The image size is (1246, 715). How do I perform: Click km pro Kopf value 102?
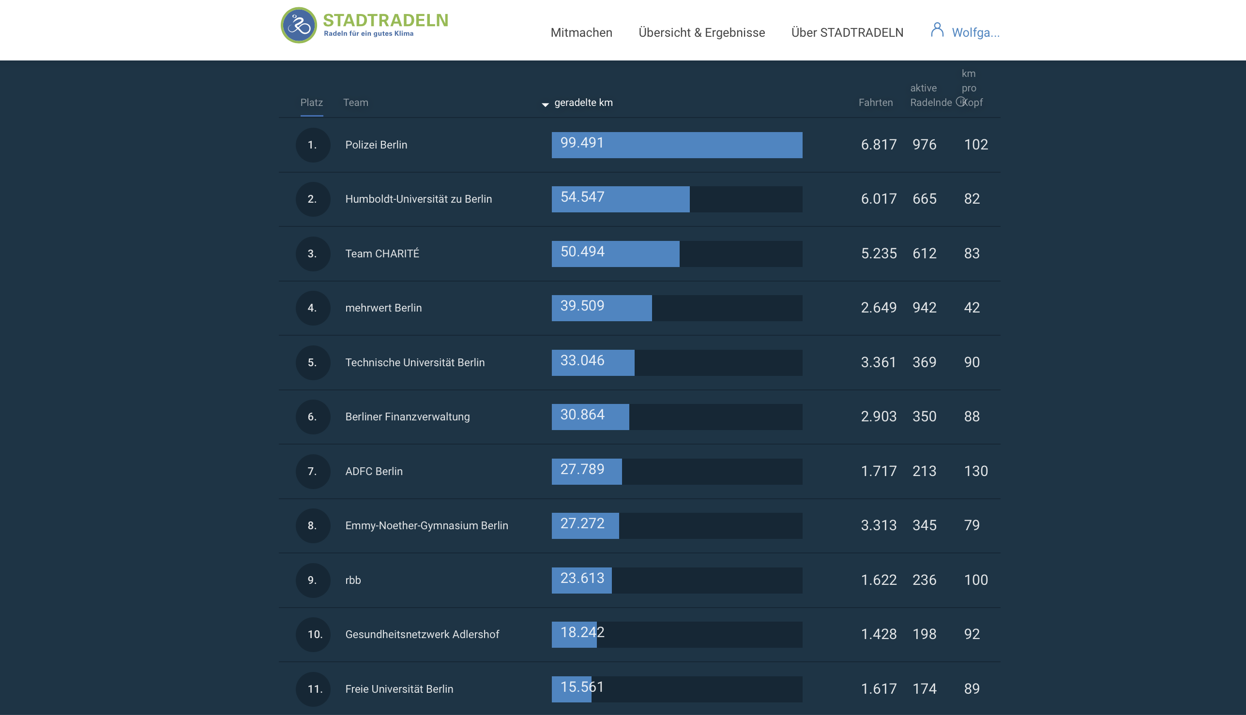pos(976,144)
